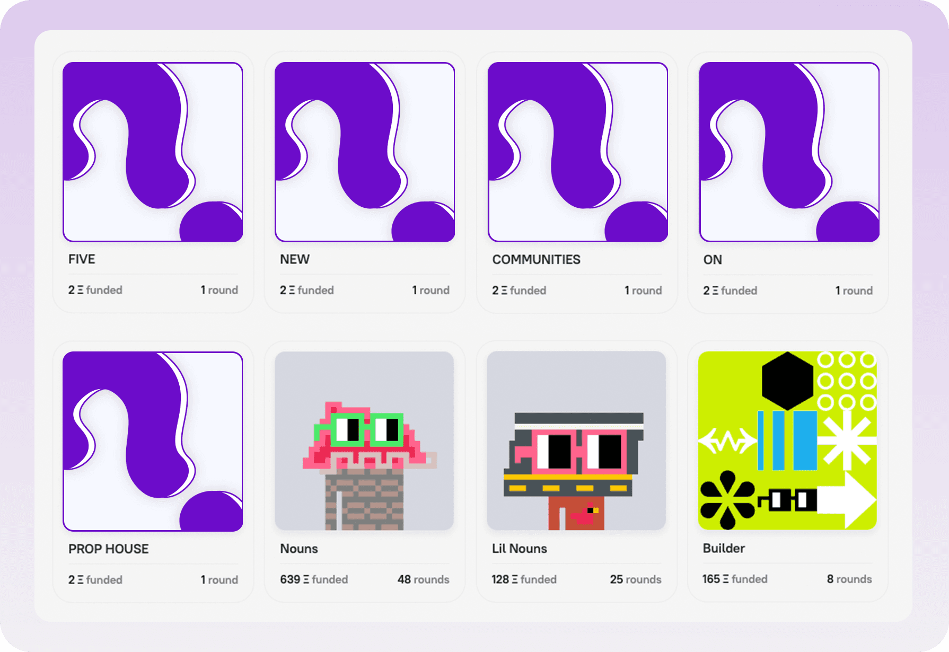The height and width of the screenshot is (652, 949).
Task: Select Builder 165 Ξ funded stat
Action: point(735,579)
